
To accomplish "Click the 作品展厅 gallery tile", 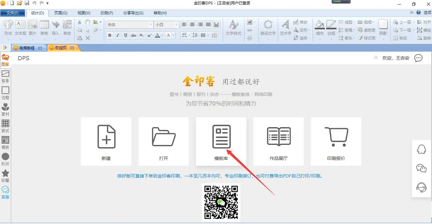I will [278, 141].
